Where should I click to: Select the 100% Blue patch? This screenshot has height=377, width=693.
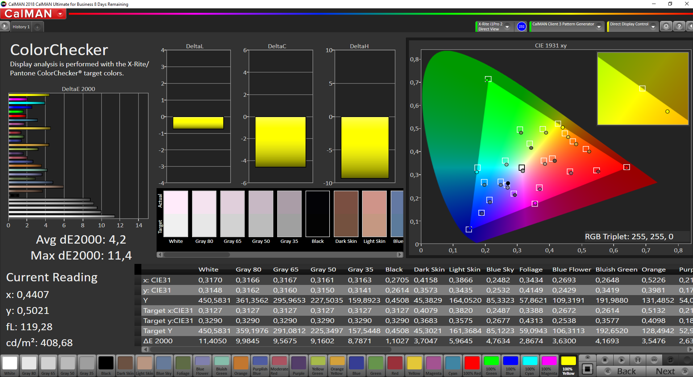tap(510, 365)
